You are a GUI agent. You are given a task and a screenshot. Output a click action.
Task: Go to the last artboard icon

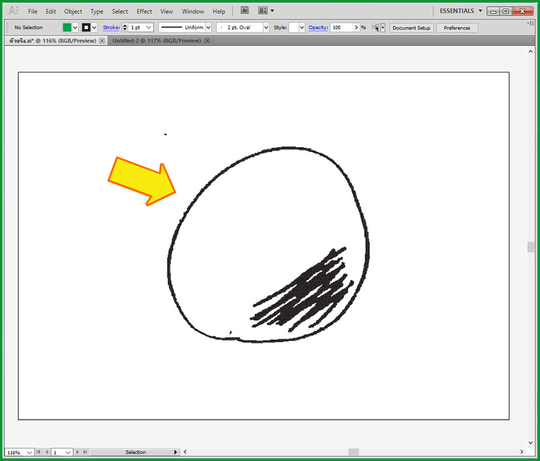click(x=85, y=452)
